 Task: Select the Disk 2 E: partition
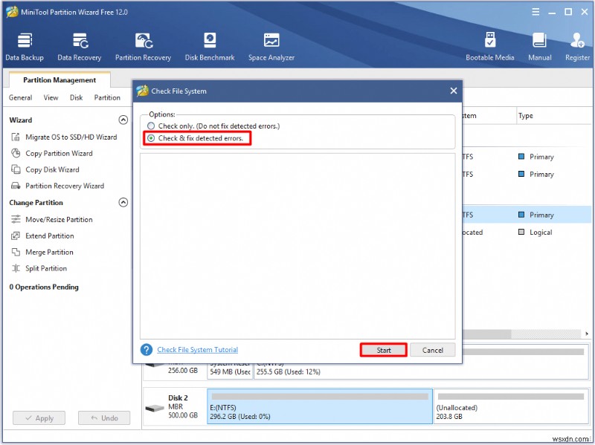[x=320, y=407]
